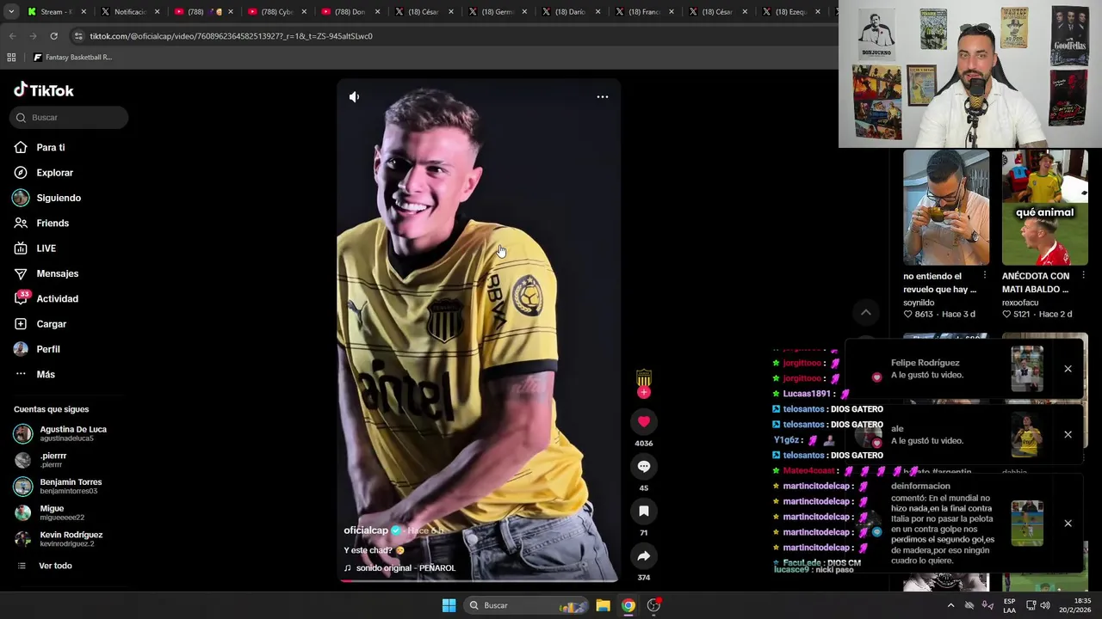Expand the Más menu in sidebar

click(x=34, y=374)
